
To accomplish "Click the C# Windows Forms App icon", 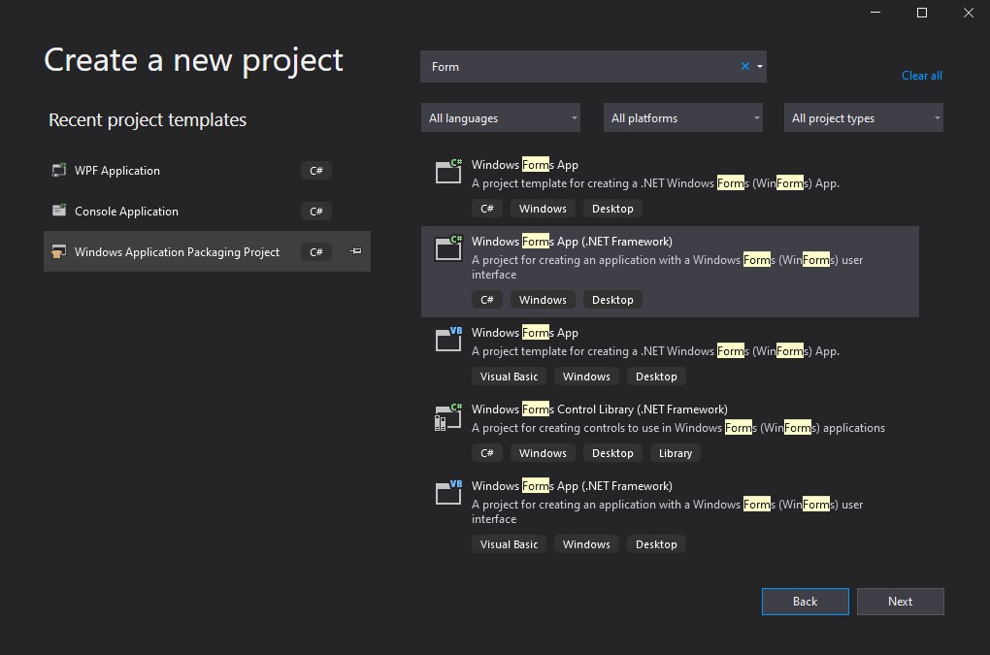I will click(x=447, y=172).
